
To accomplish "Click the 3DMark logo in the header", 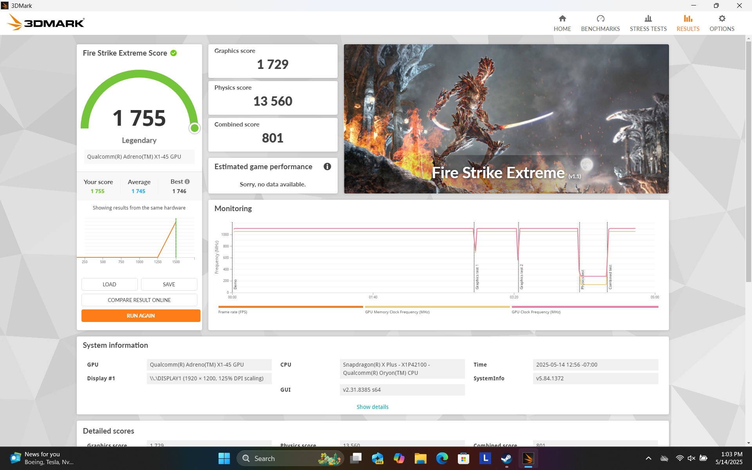I will [x=46, y=23].
